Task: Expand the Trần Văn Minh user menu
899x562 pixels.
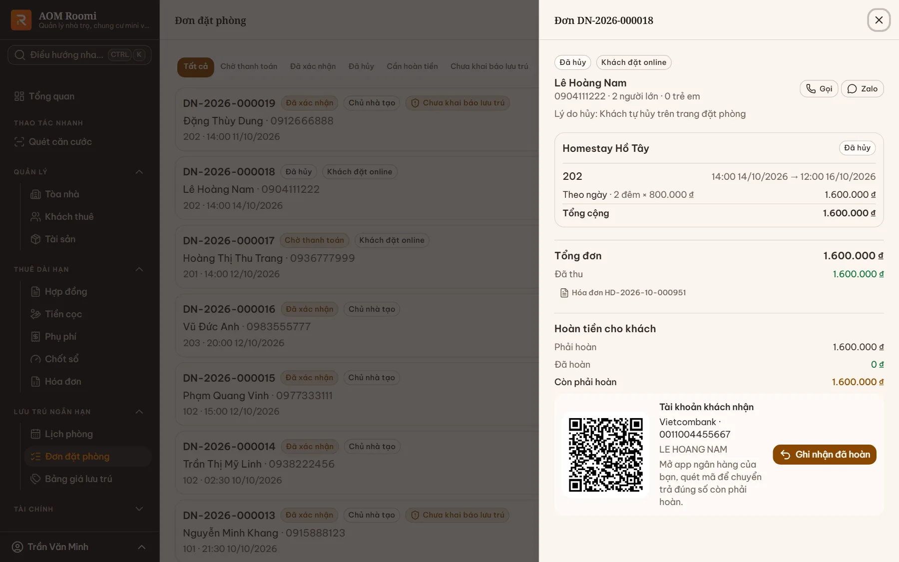Action: tap(80, 547)
